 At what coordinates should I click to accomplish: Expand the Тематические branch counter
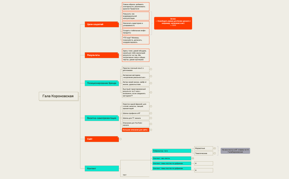(x=215, y=153)
